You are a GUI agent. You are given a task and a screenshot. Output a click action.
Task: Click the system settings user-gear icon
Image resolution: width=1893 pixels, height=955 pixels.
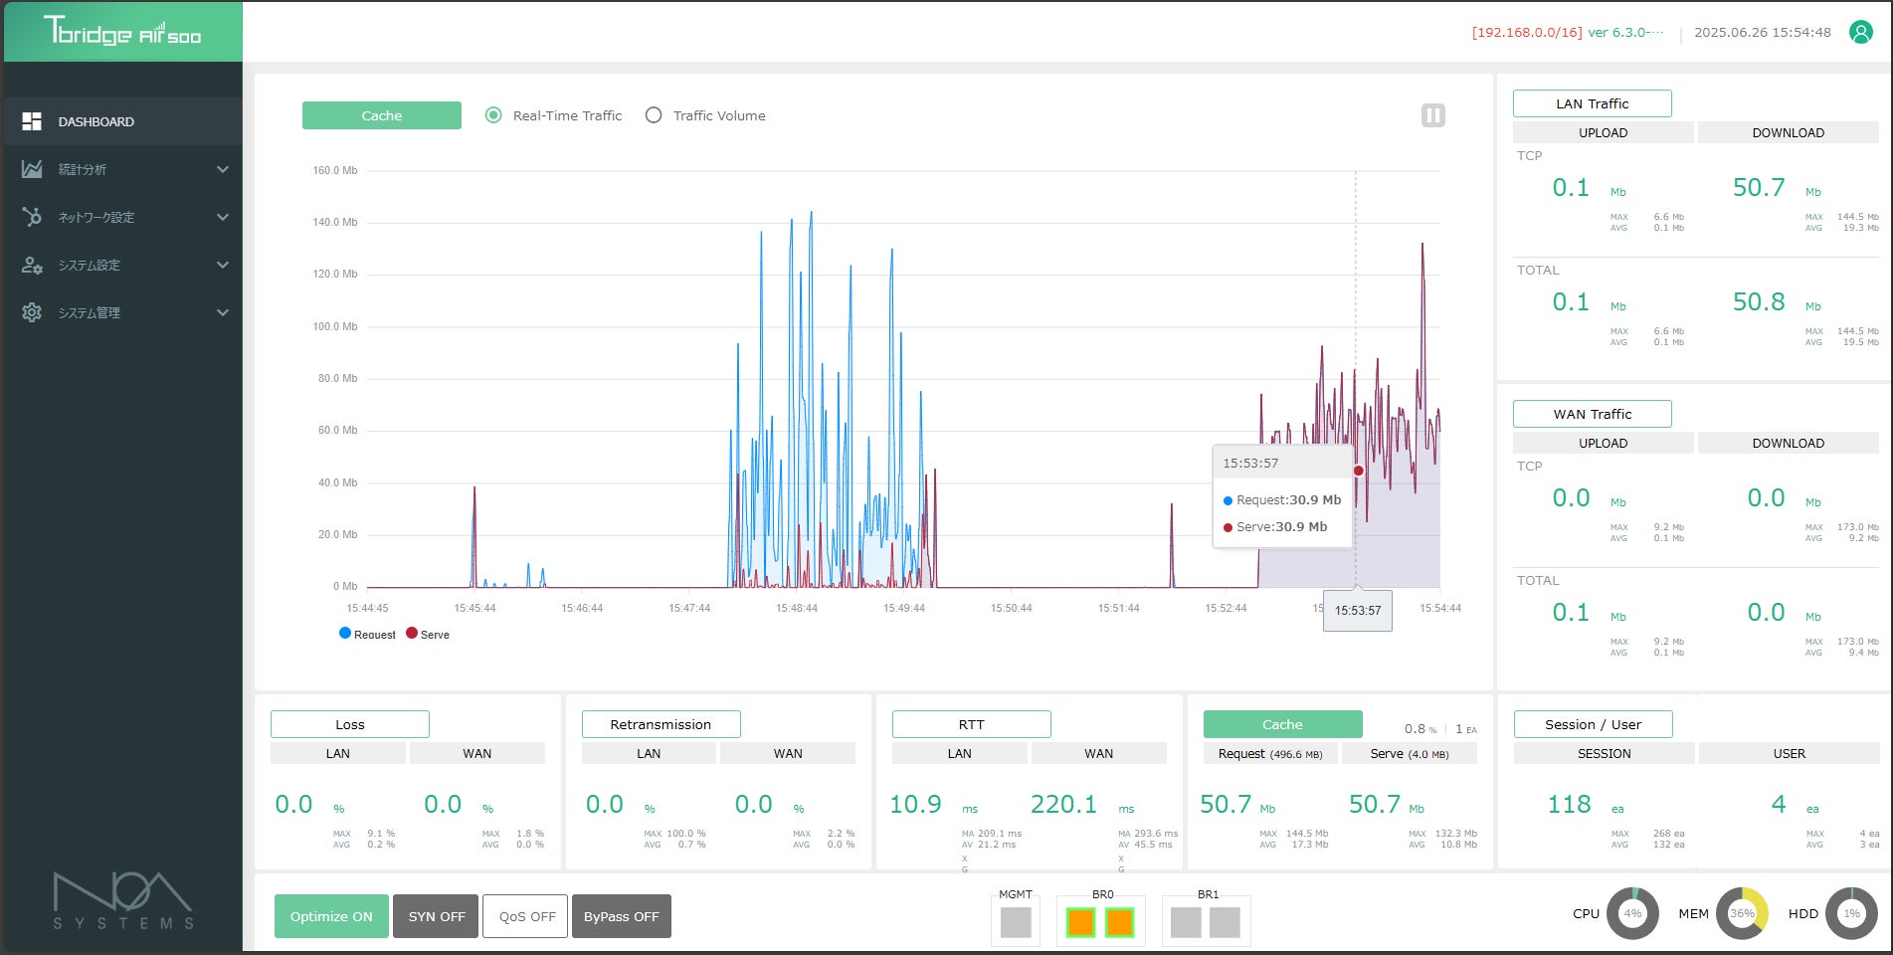click(32, 265)
